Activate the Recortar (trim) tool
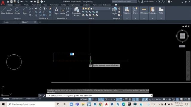Screen dimensions: 191x107 [x=44, y=9]
